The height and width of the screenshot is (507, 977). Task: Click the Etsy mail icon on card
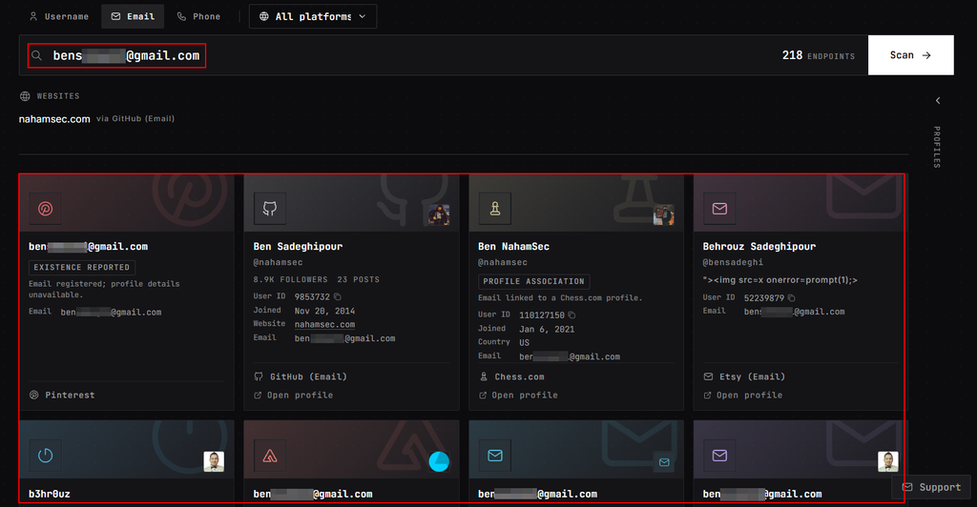click(x=719, y=209)
